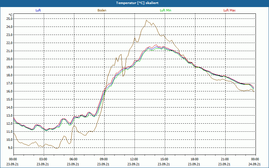Click the 14,0 y-axis label

coord(9,107)
